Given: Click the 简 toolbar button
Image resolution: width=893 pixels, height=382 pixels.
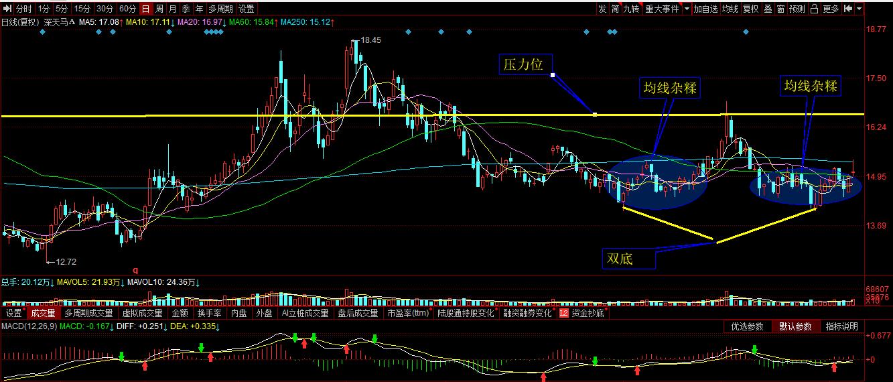Looking at the screenshot, I should pyautogui.click(x=615, y=9).
